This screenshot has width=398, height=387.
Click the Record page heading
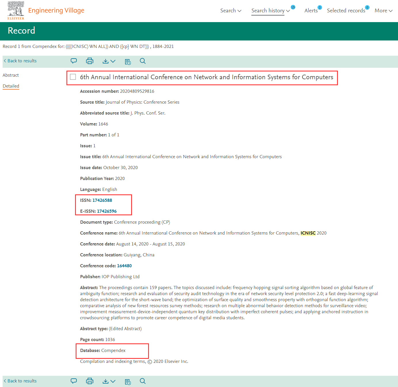pos(22,30)
